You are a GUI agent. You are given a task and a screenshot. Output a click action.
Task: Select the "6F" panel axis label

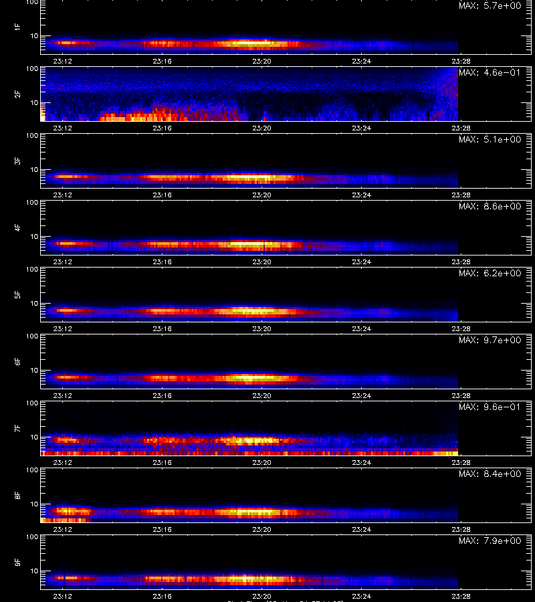coord(17,361)
